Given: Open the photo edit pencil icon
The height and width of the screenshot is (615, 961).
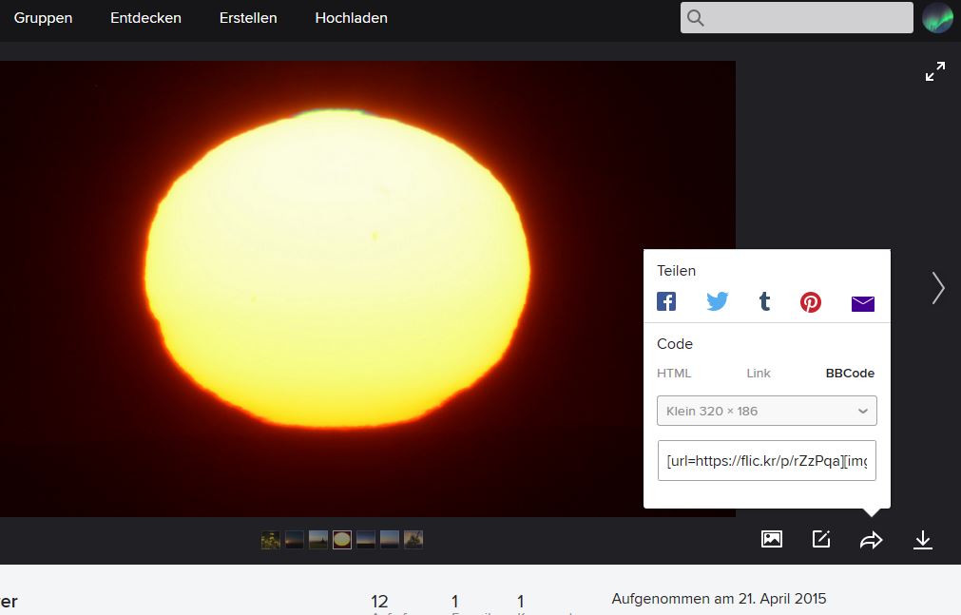Looking at the screenshot, I should (x=821, y=540).
